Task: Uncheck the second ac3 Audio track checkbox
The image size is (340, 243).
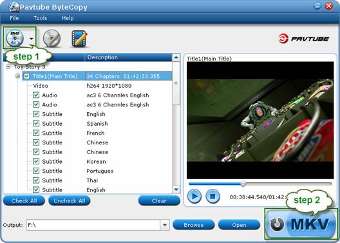Action: point(36,104)
